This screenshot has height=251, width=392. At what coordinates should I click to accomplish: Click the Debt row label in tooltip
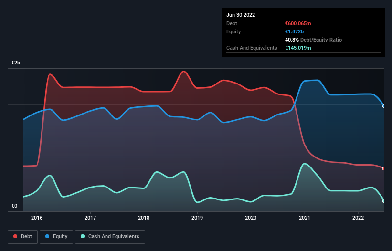tap(232, 23)
